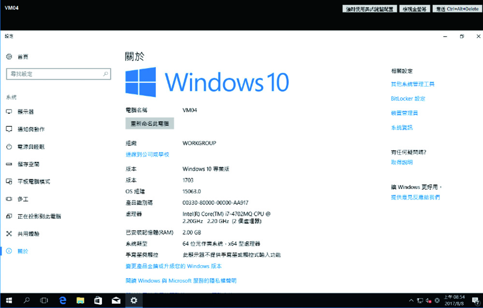Image resolution: width=483 pixels, height=308 pixels.
Task: Click the Windows 10 專業版 edition text
Action: point(206,169)
